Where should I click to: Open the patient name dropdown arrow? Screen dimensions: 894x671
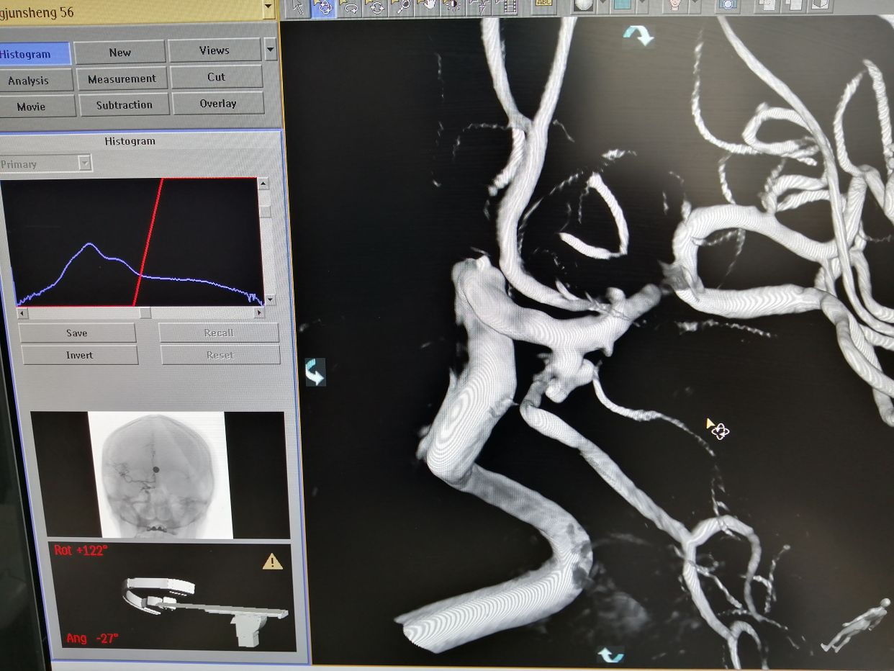pos(268,8)
